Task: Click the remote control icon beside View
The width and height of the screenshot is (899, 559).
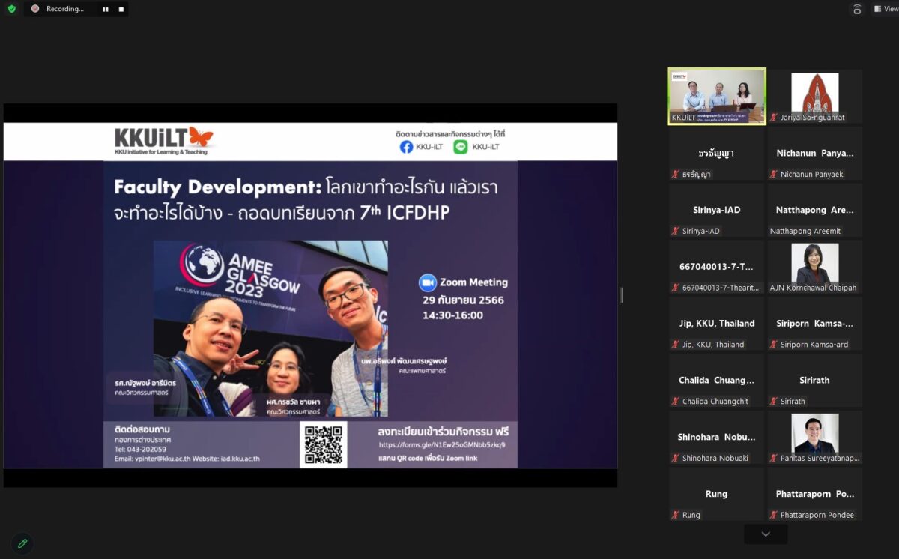Action: click(x=856, y=9)
